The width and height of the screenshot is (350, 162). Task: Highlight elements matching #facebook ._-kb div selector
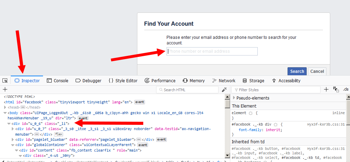point(276,124)
